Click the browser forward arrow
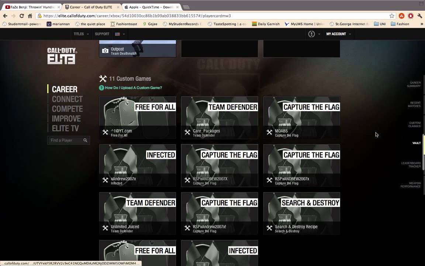This screenshot has height=266, width=425. tap(13, 16)
